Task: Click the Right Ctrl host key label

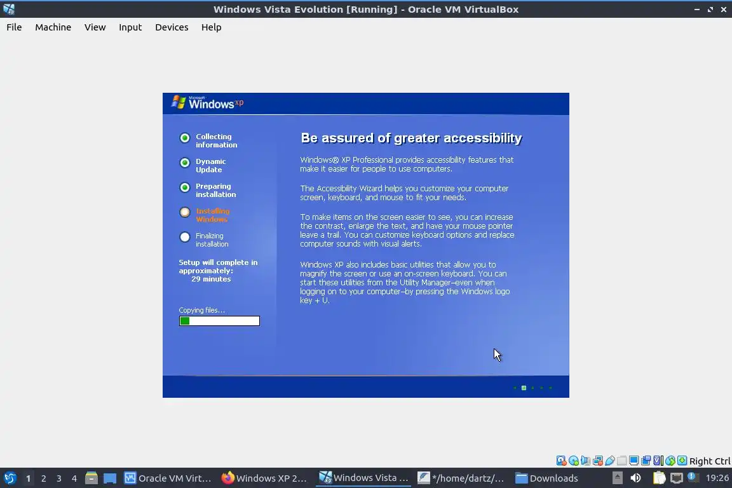Action: pyautogui.click(x=710, y=461)
